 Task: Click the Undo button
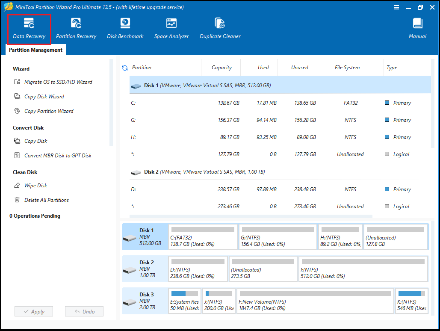click(x=84, y=311)
